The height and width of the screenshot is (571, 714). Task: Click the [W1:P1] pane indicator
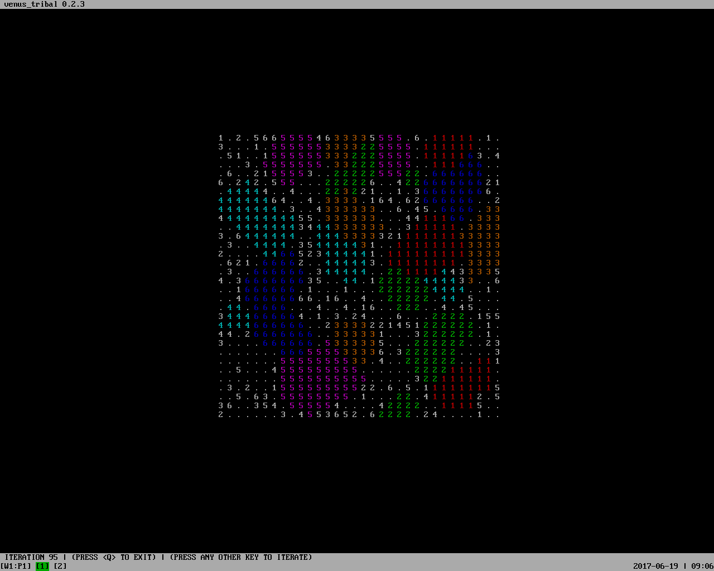[16, 566]
